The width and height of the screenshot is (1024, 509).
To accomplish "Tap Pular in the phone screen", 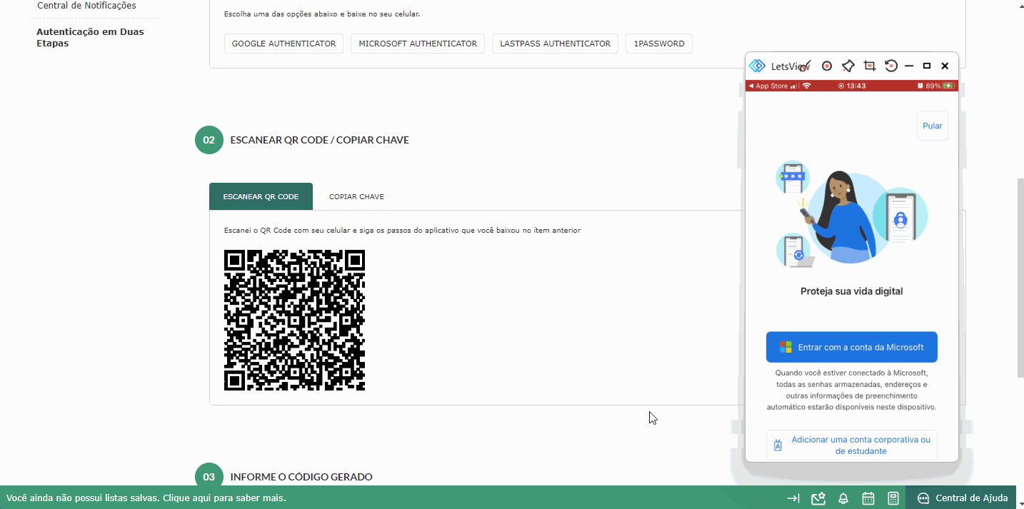I will pyautogui.click(x=933, y=126).
